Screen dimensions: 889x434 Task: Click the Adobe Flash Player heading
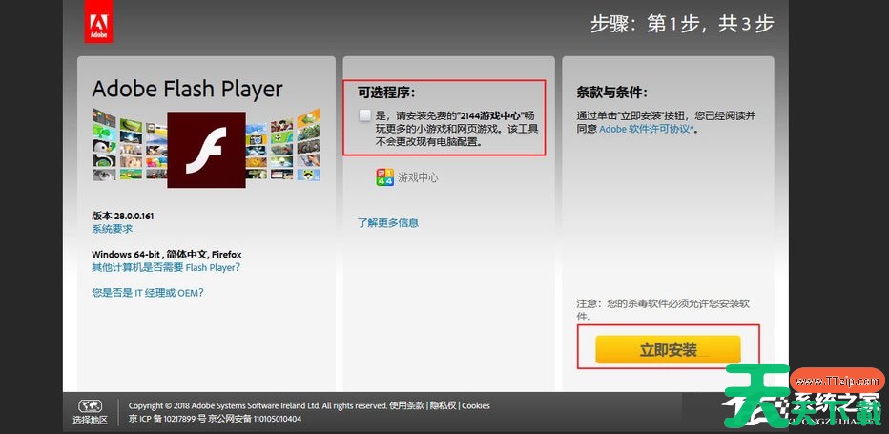pos(187,90)
